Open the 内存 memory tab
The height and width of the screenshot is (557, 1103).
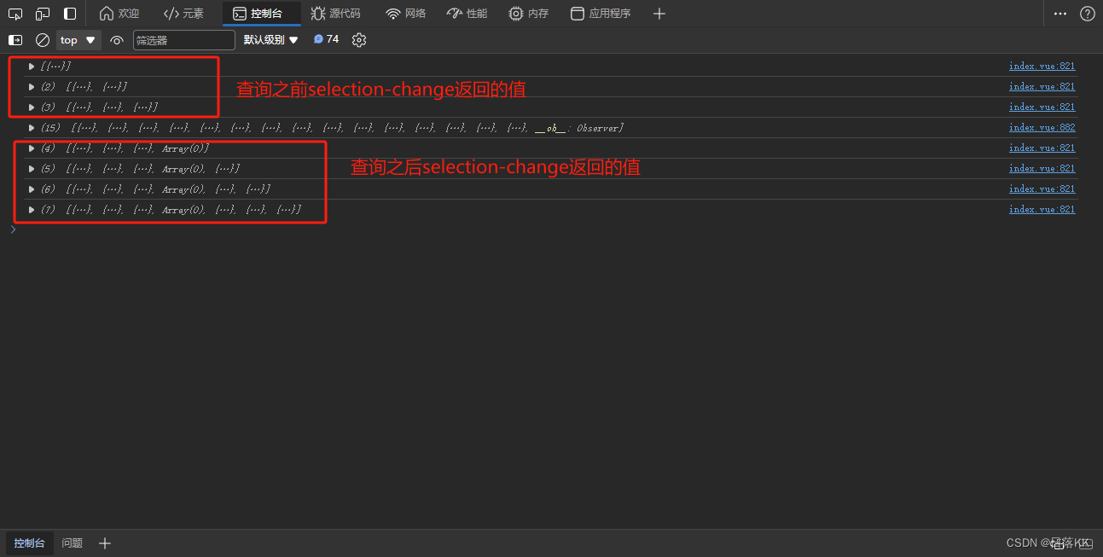pos(529,14)
